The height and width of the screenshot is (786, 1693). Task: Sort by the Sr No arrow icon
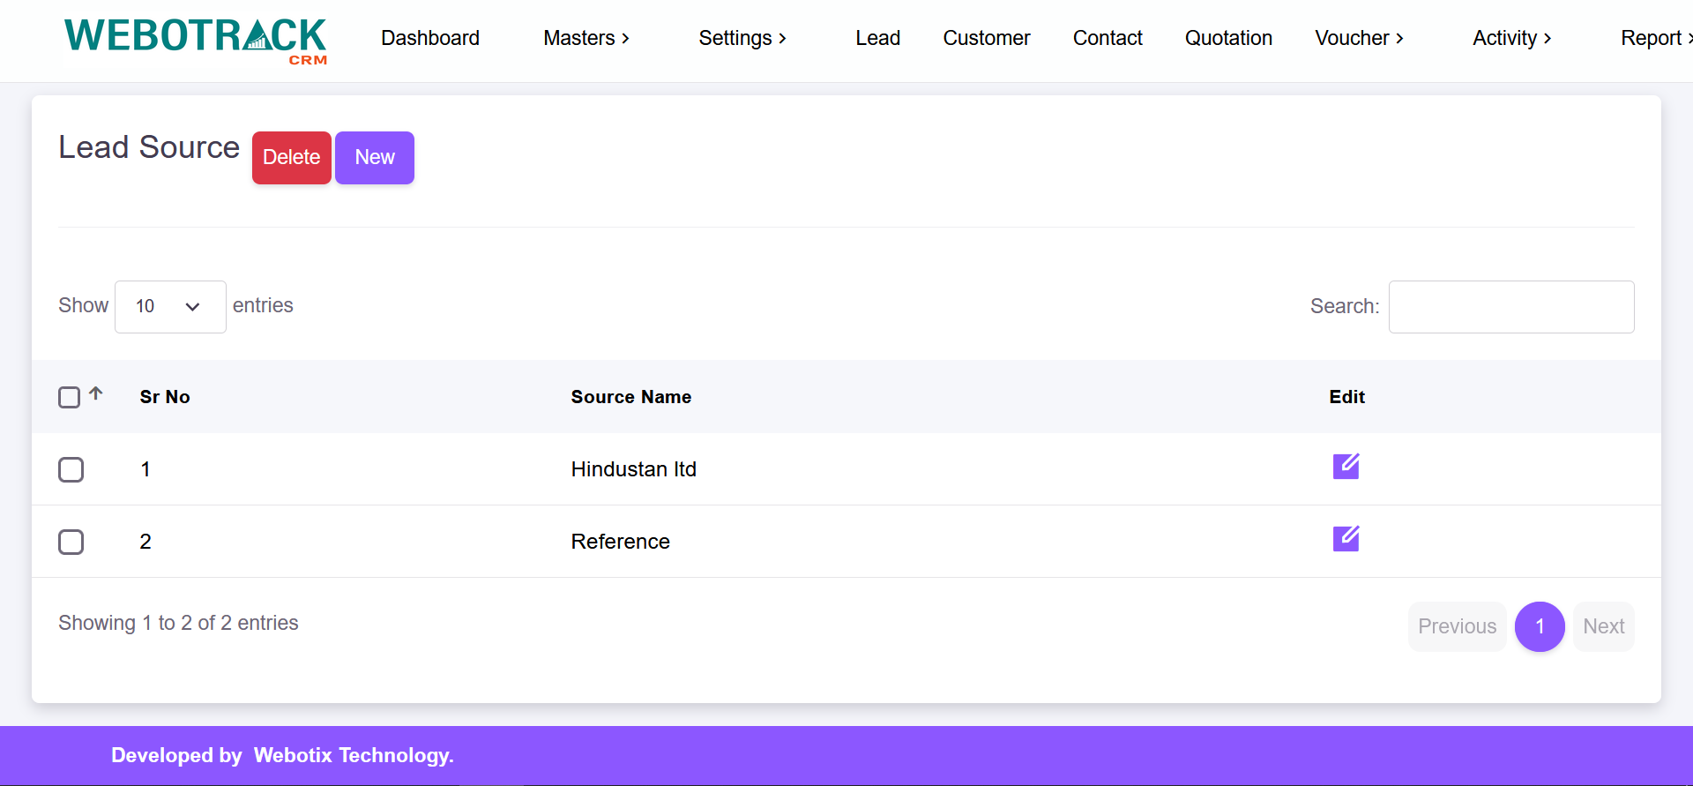(96, 393)
